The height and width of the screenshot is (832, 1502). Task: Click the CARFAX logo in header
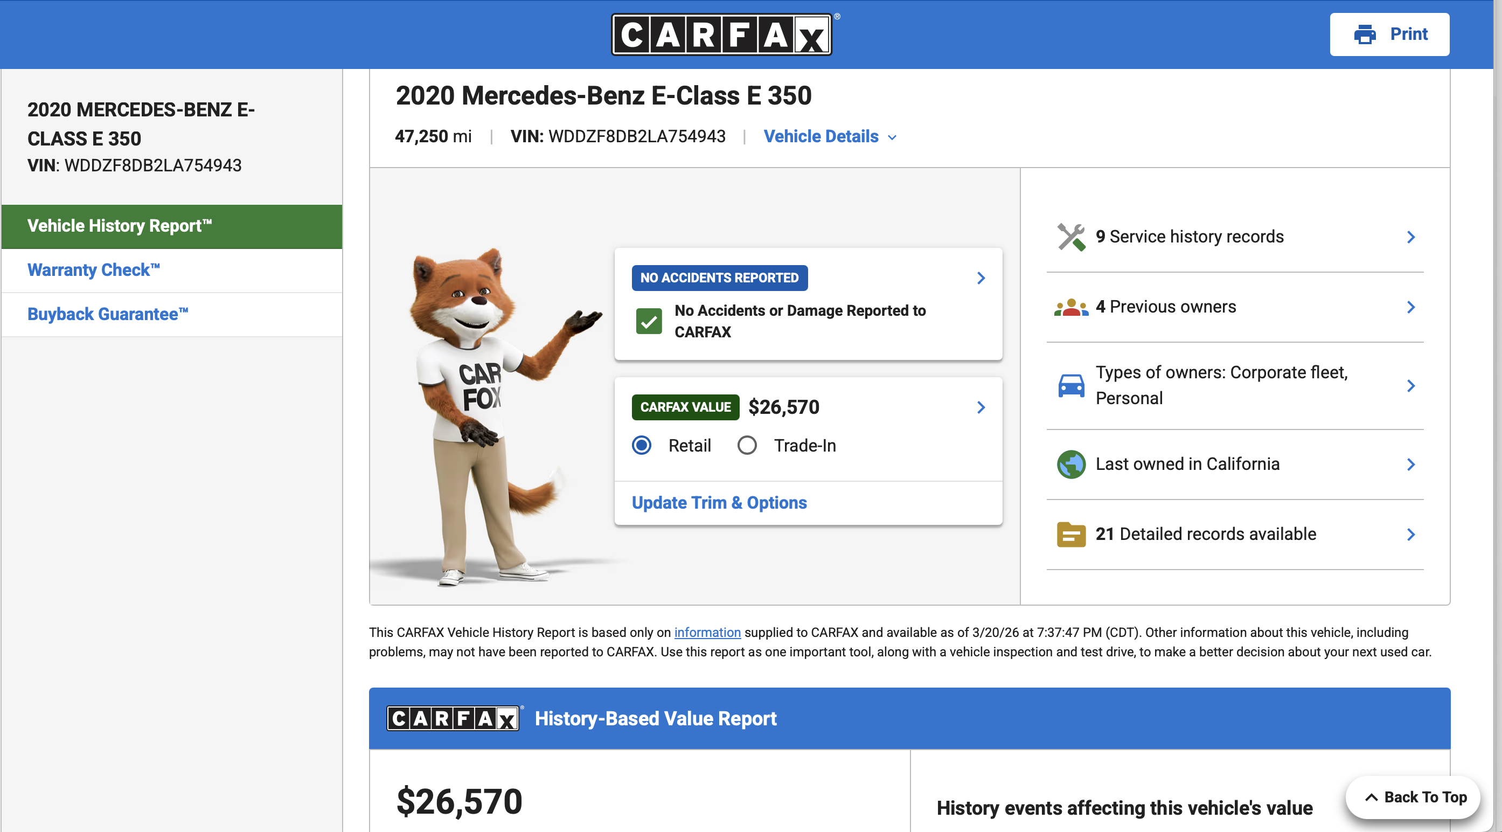(x=721, y=34)
